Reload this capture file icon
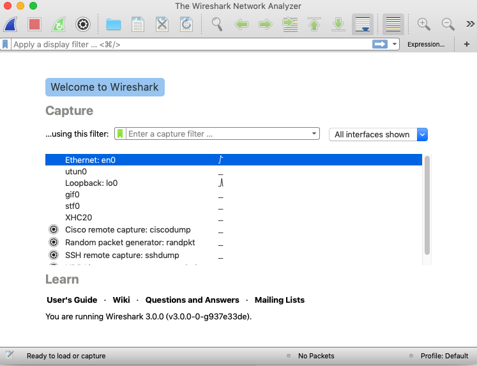The image size is (477, 366). coord(186,24)
